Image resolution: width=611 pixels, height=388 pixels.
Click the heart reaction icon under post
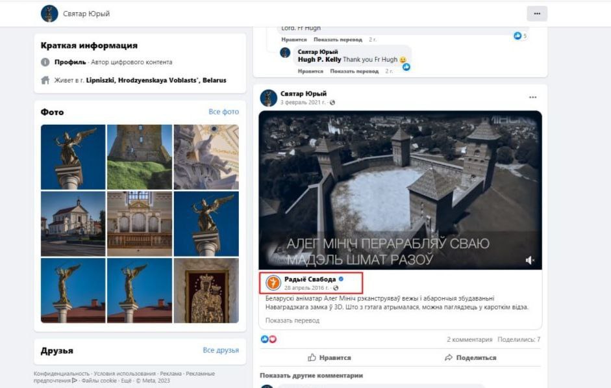[273, 339]
